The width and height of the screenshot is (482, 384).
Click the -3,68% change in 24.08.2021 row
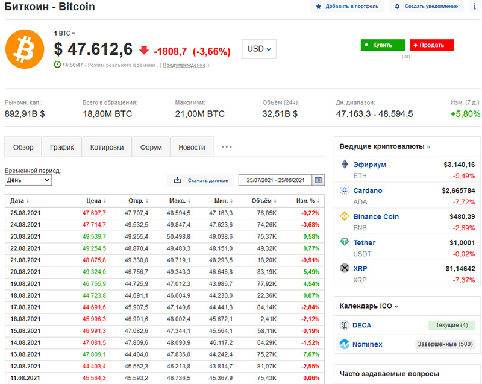(310, 225)
